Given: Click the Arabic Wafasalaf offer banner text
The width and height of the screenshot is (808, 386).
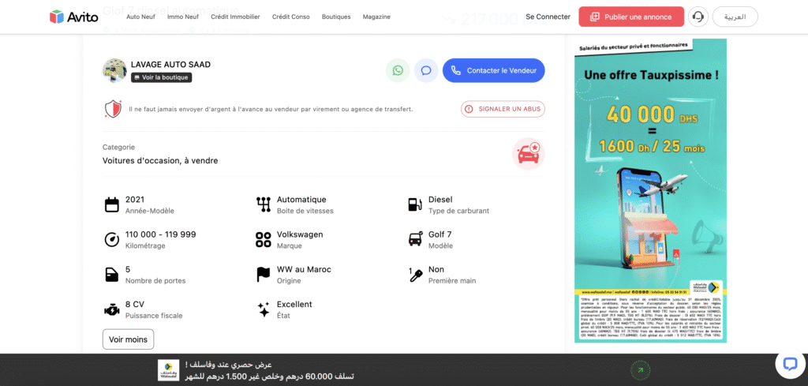Looking at the screenshot, I should [x=268, y=370].
